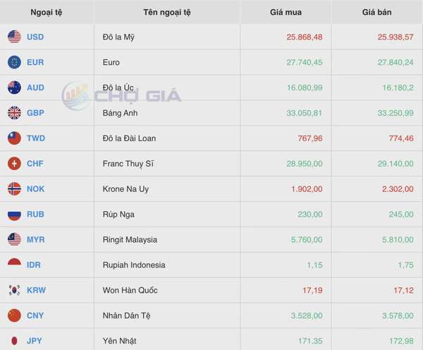
Task: Select the Australian flag icon
Action: [14, 87]
